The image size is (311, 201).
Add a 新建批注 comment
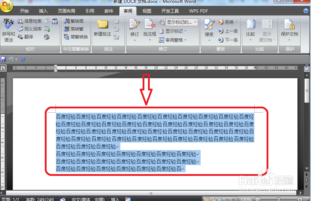[x=102, y=28]
